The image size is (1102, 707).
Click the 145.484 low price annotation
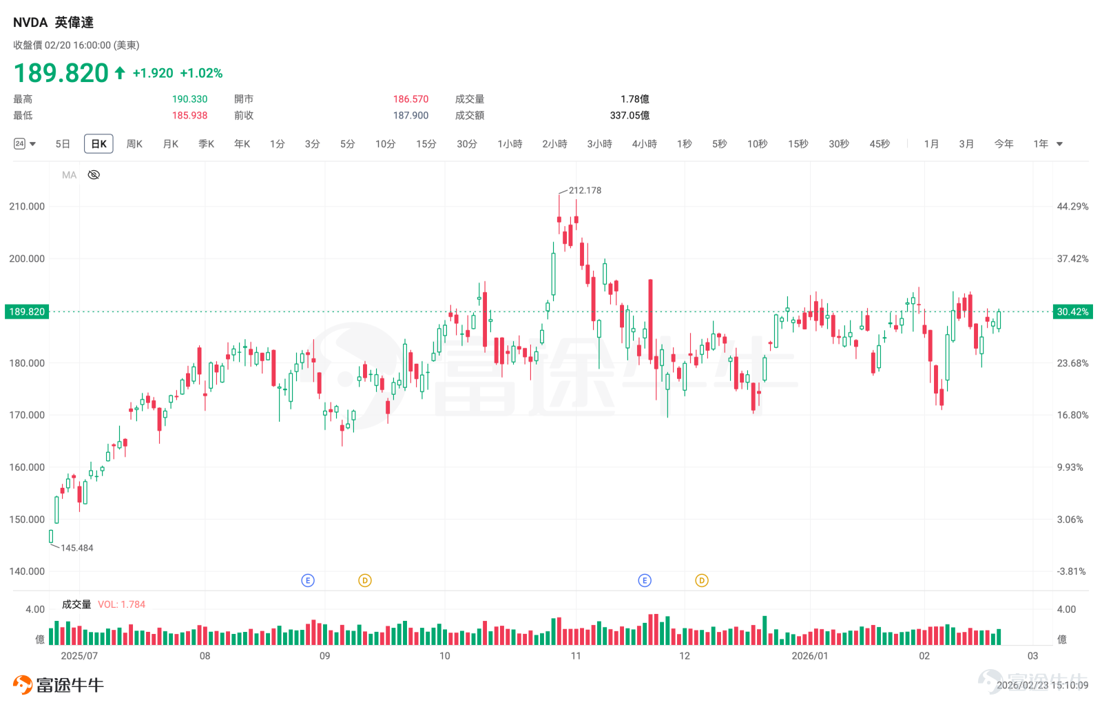[x=76, y=548]
